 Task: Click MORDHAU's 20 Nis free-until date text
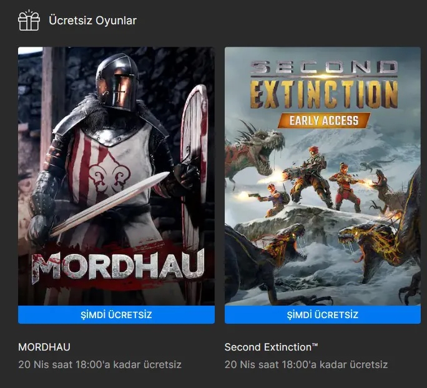[x=100, y=364]
